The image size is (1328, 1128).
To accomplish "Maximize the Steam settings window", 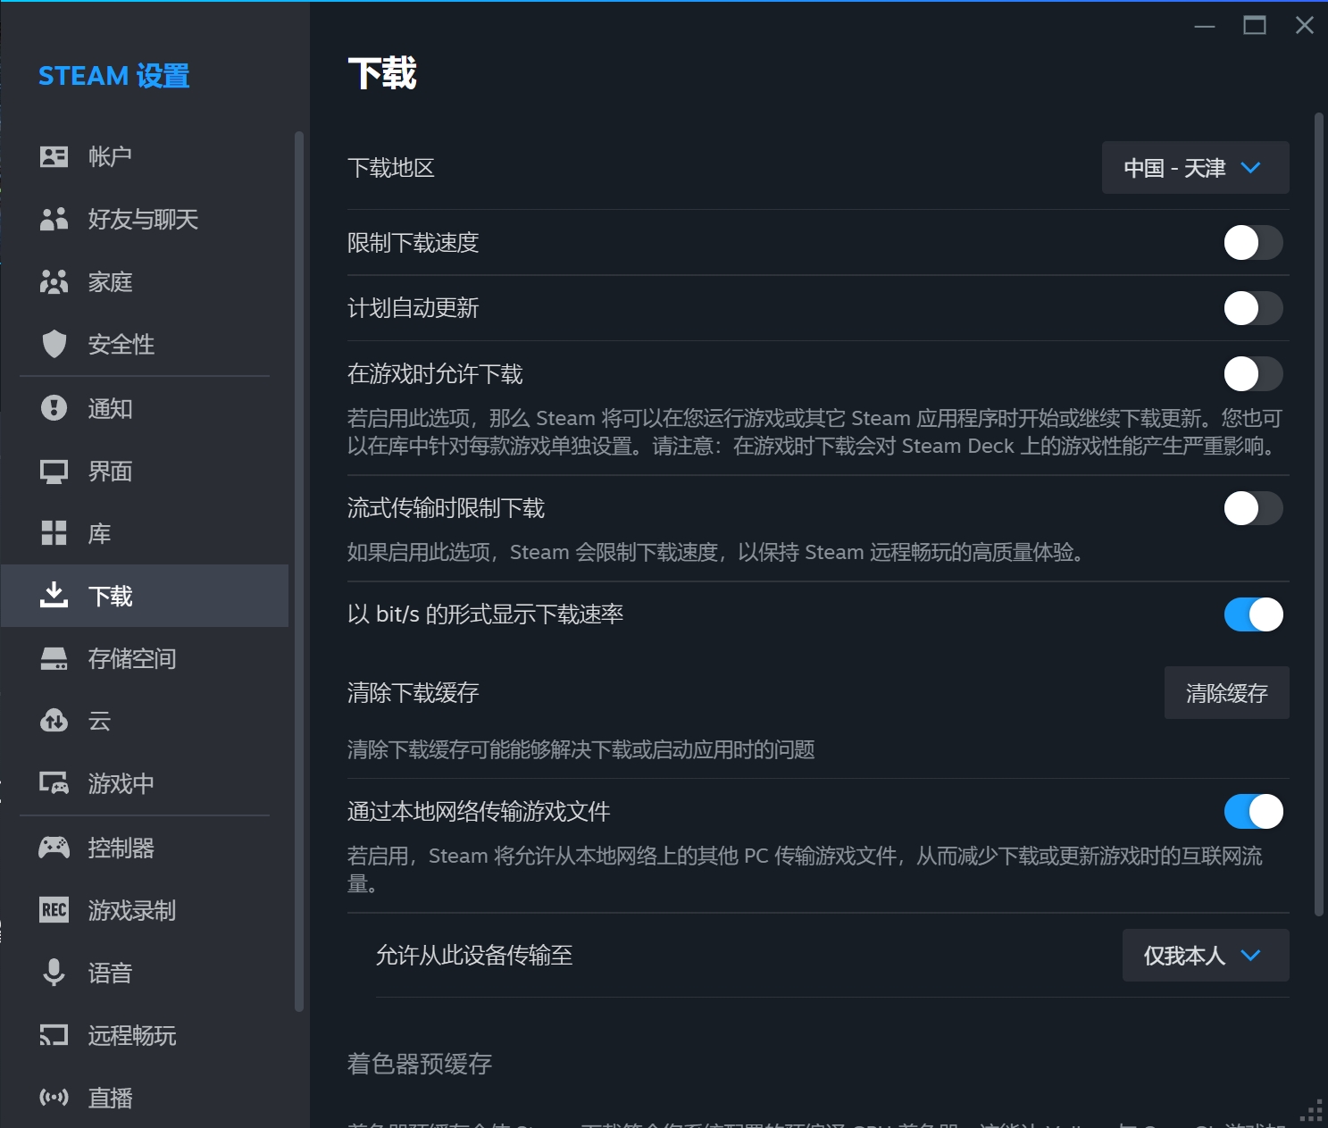I will [1255, 25].
